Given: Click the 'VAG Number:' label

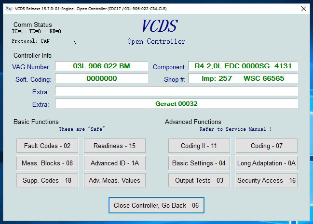Looking at the screenshot, I should [31, 67].
